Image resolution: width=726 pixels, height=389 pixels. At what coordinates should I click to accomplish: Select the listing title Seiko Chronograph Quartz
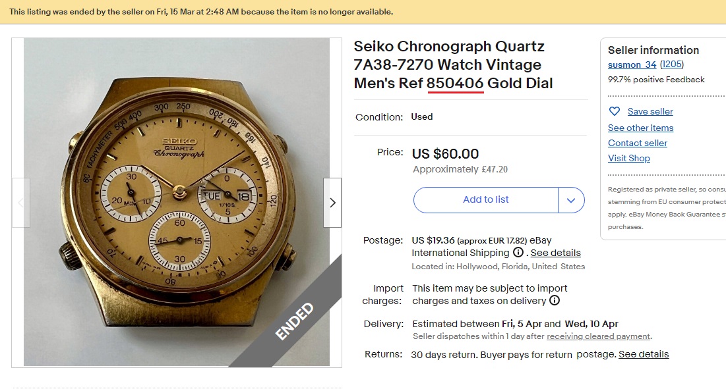pyautogui.click(x=450, y=46)
